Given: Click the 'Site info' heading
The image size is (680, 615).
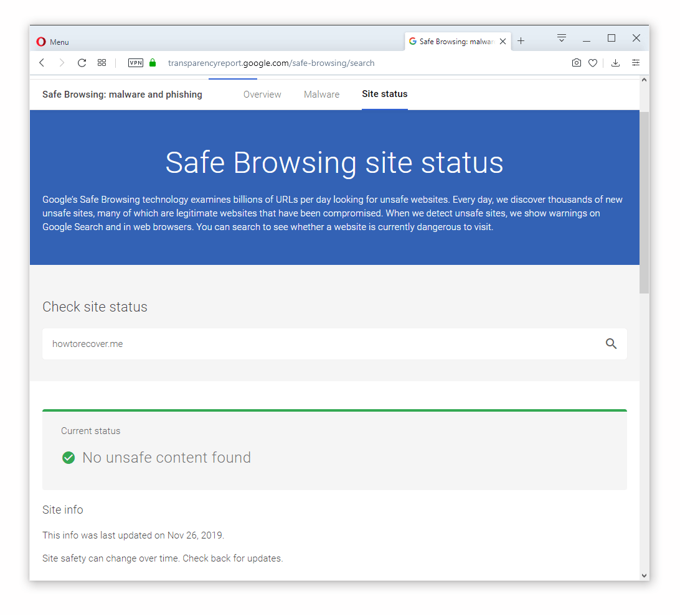Looking at the screenshot, I should click(x=63, y=510).
